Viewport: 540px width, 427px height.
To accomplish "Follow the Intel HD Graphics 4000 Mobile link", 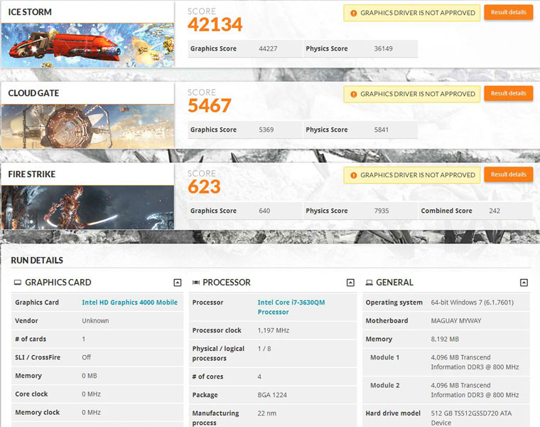I will pos(129,302).
